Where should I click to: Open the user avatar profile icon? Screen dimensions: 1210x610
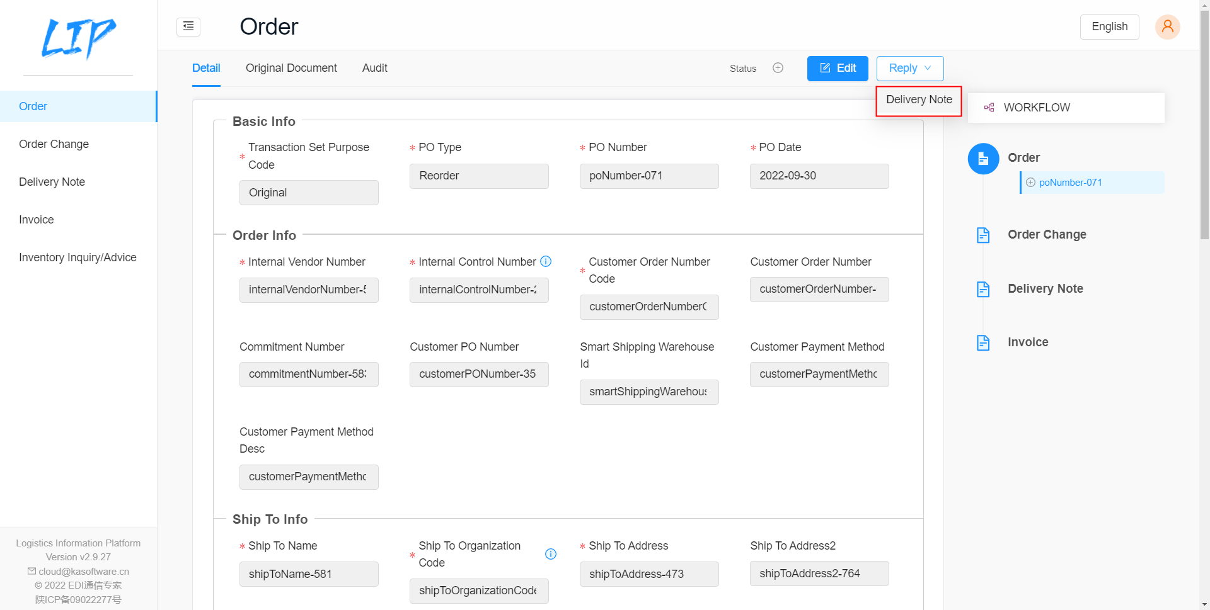click(x=1167, y=26)
